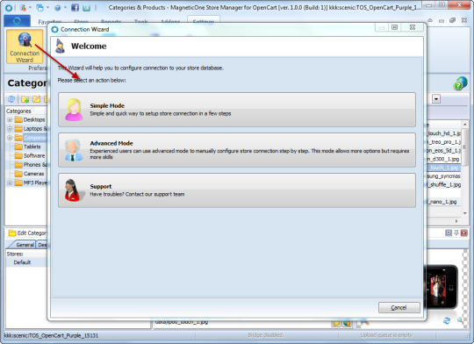Select the Software category
Image resolution: width=474 pixels, height=344 pixels.
point(34,155)
